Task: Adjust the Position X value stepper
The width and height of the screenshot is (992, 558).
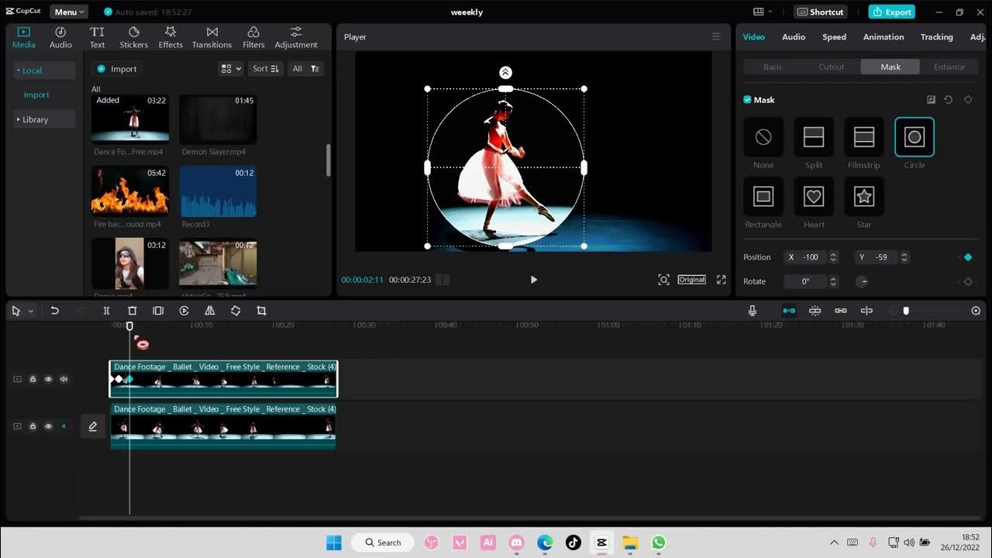Action: (x=833, y=257)
